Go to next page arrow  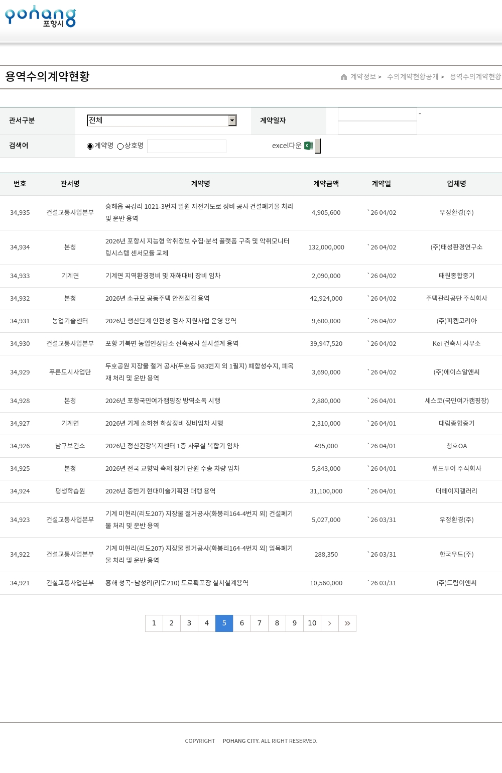pyautogui.click(x=329, y=623)
